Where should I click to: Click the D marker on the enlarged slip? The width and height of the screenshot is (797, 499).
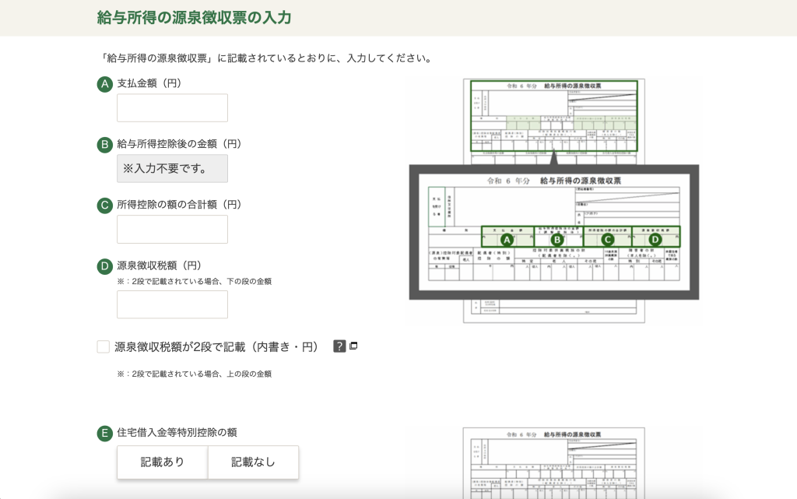(x=655, y=240)
